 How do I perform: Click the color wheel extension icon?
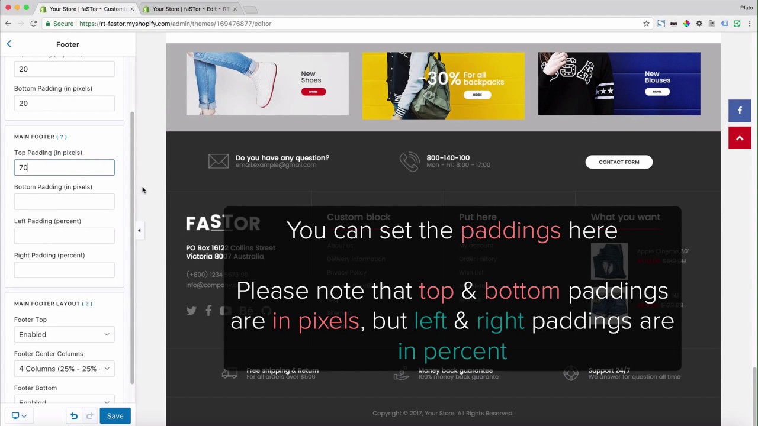686,24
